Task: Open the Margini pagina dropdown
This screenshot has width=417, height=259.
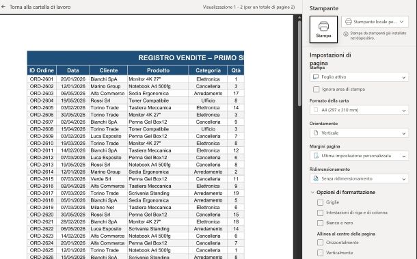Action: pyautogui.click(x=359, y=156)
